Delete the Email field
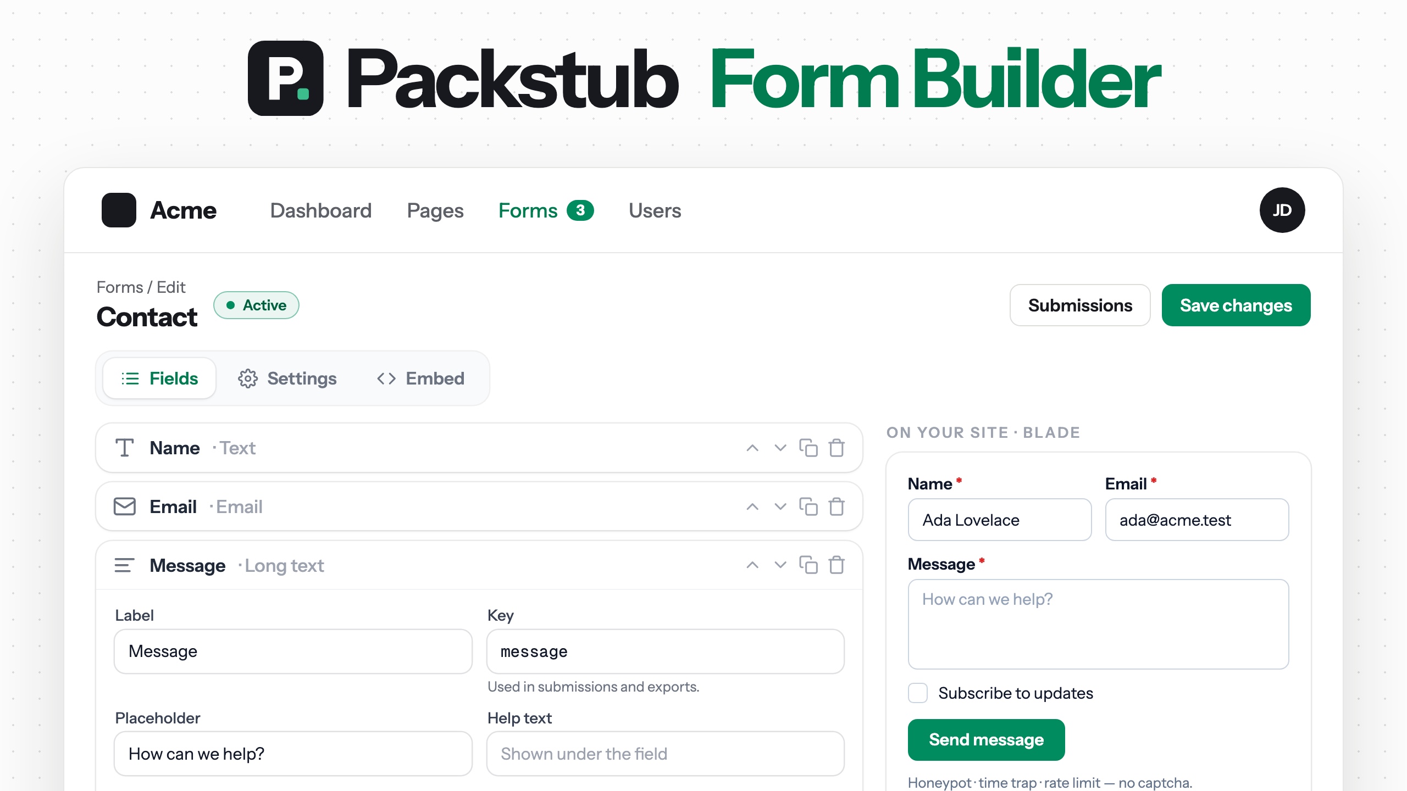1407x791 pixels. point(837,506)
